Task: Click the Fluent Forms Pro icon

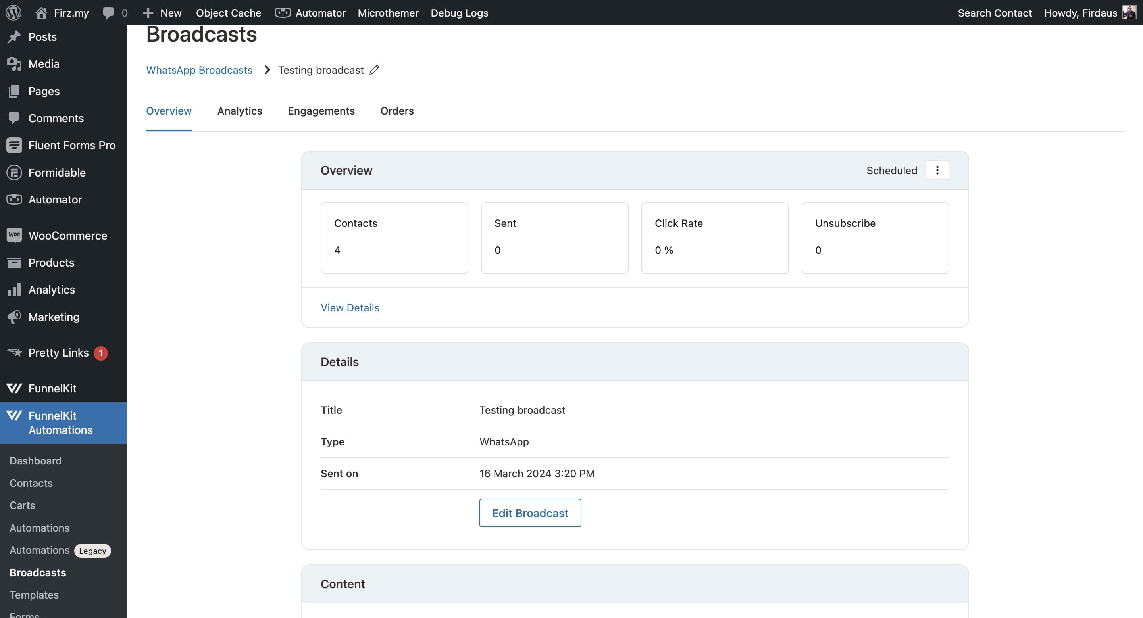Action: coord(14,145)
